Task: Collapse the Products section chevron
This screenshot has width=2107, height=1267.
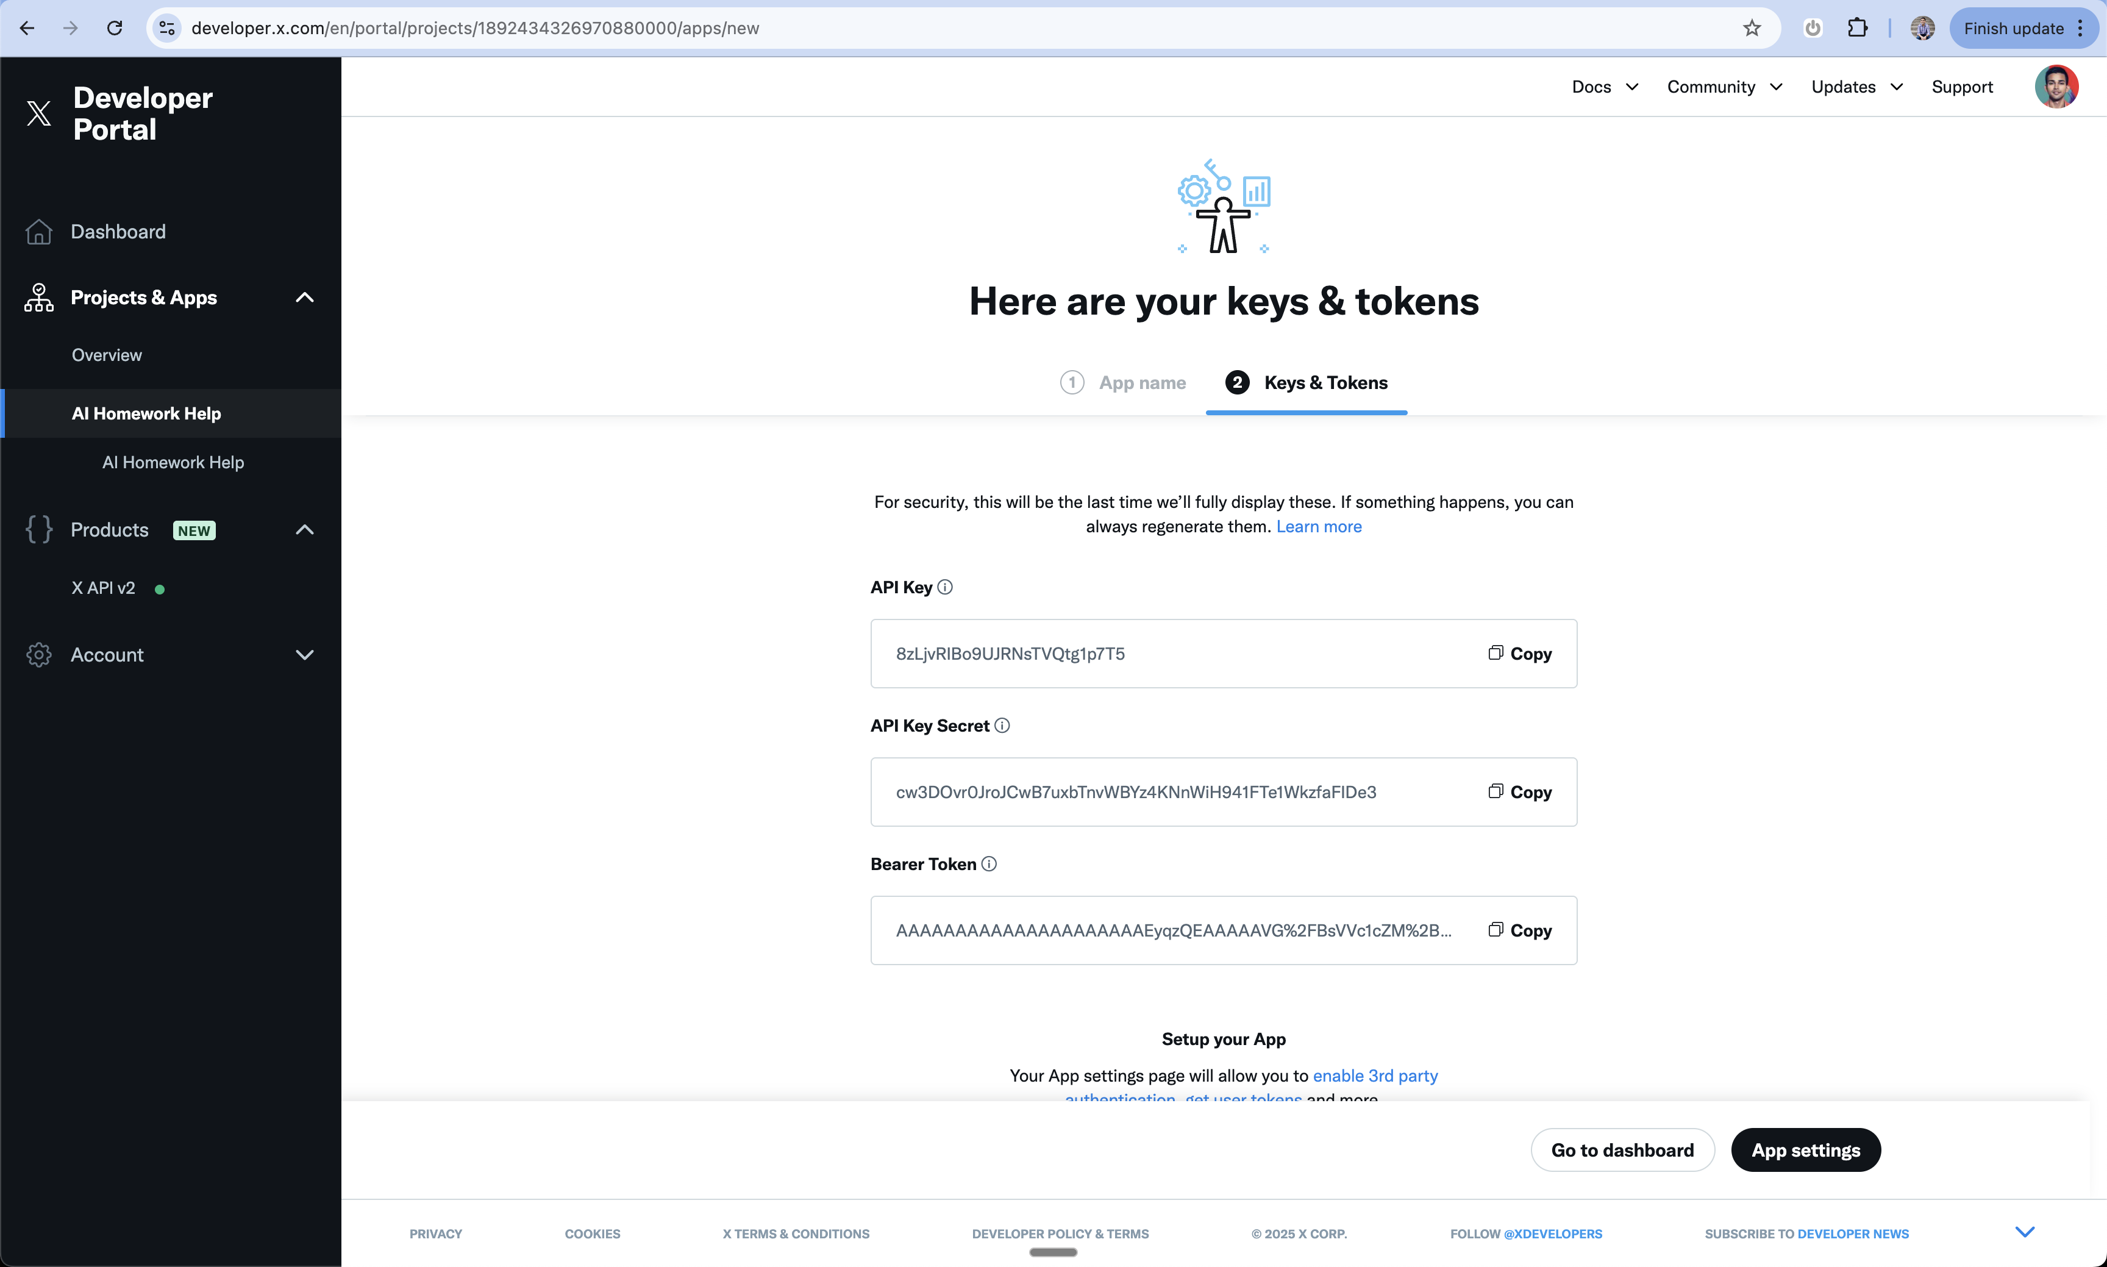Action: pos(305,530)
